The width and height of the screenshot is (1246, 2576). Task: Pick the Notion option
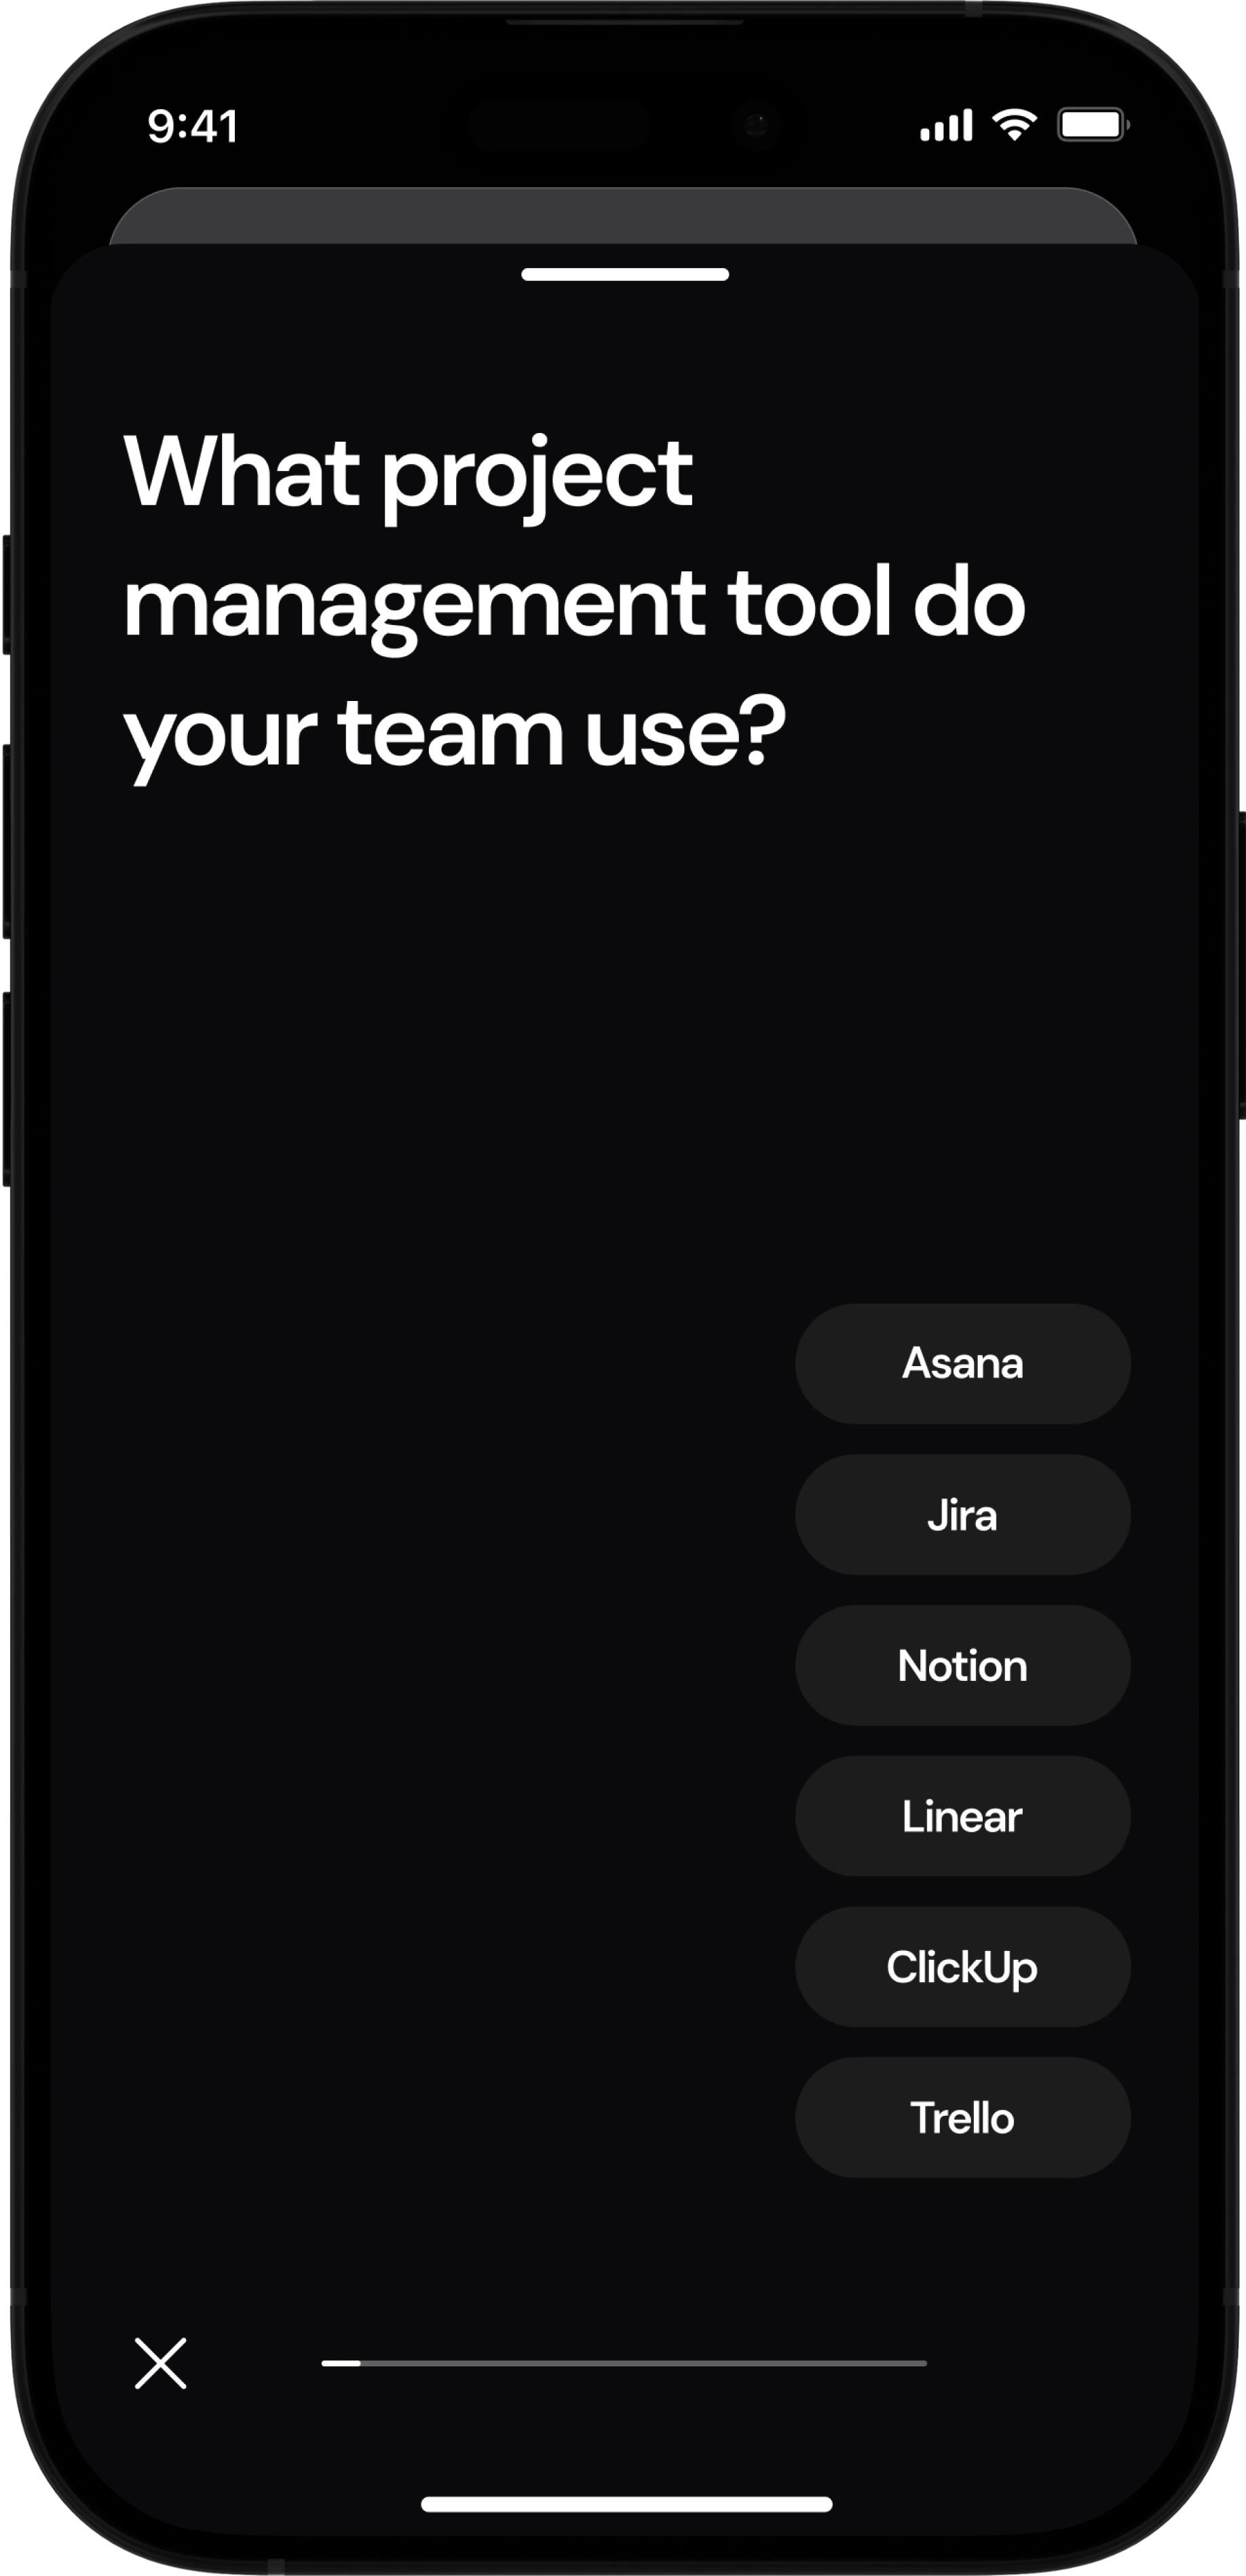click(x=962, y=1665)
